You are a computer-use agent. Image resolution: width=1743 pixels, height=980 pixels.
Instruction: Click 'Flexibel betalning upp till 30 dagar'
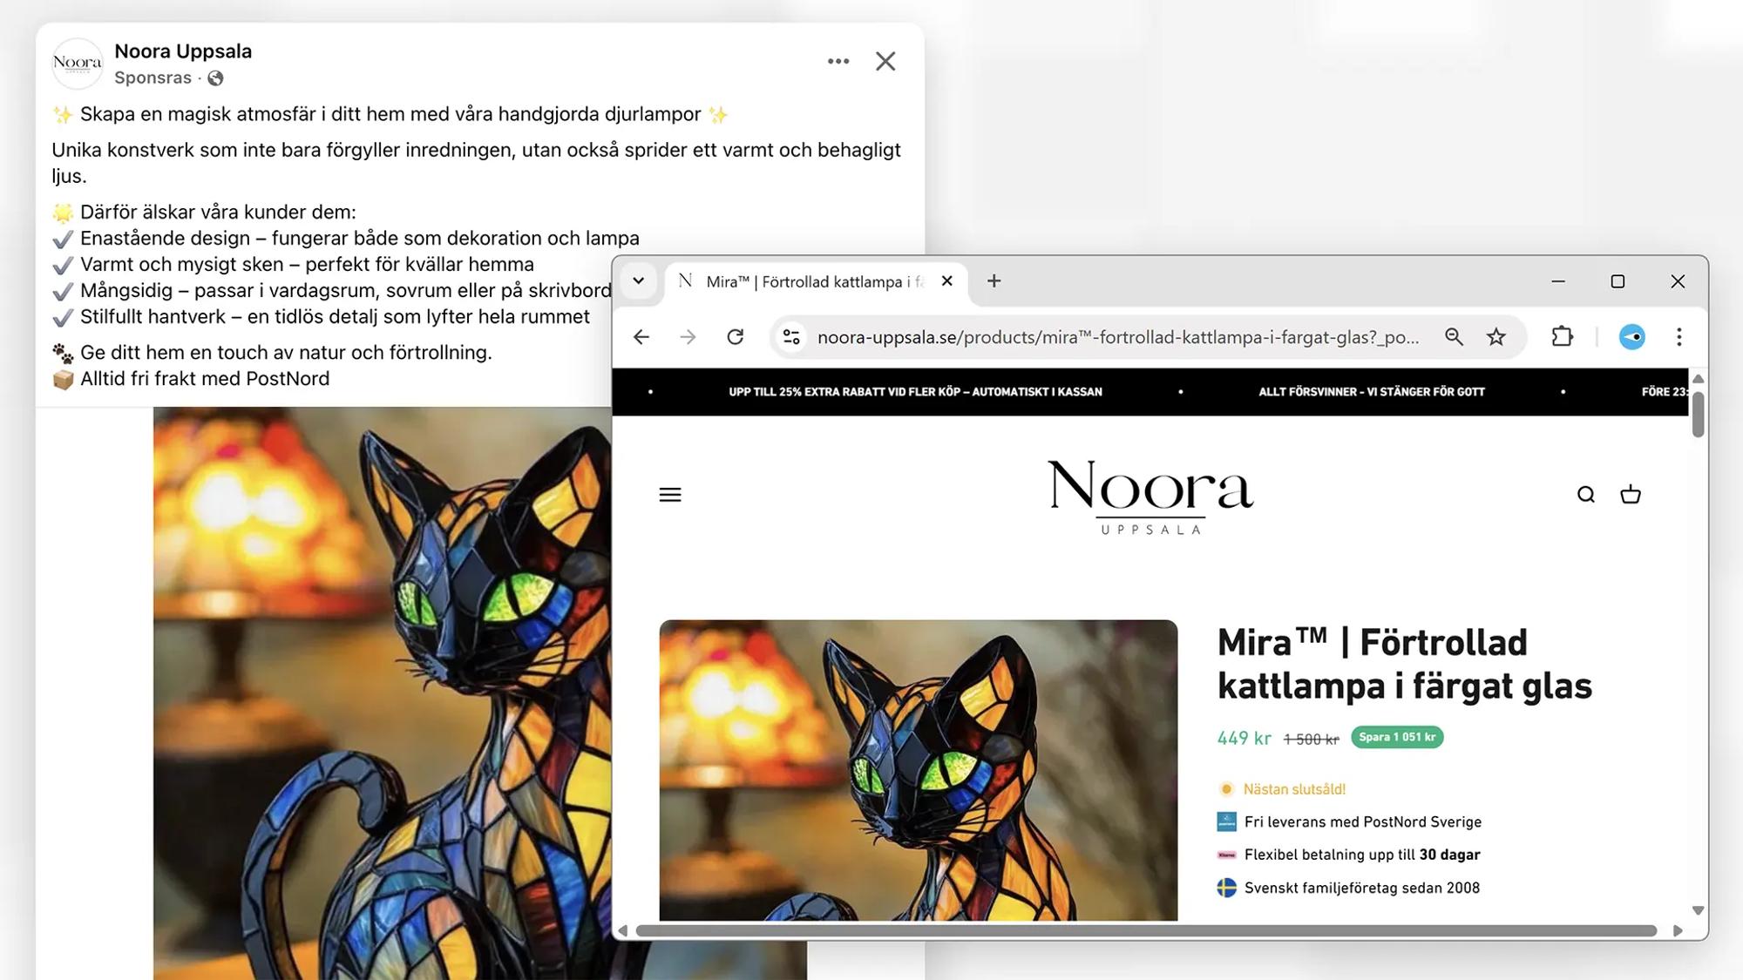tap(1362, 855)
